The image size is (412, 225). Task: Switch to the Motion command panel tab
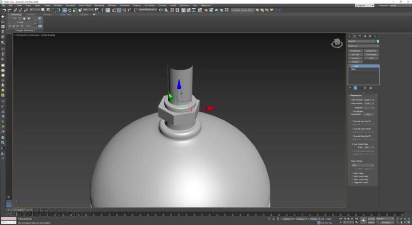click(x=365, y=36)
